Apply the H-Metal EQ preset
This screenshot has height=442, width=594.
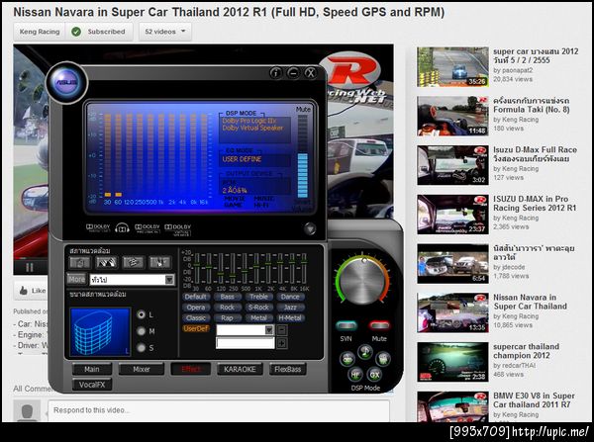290,317
